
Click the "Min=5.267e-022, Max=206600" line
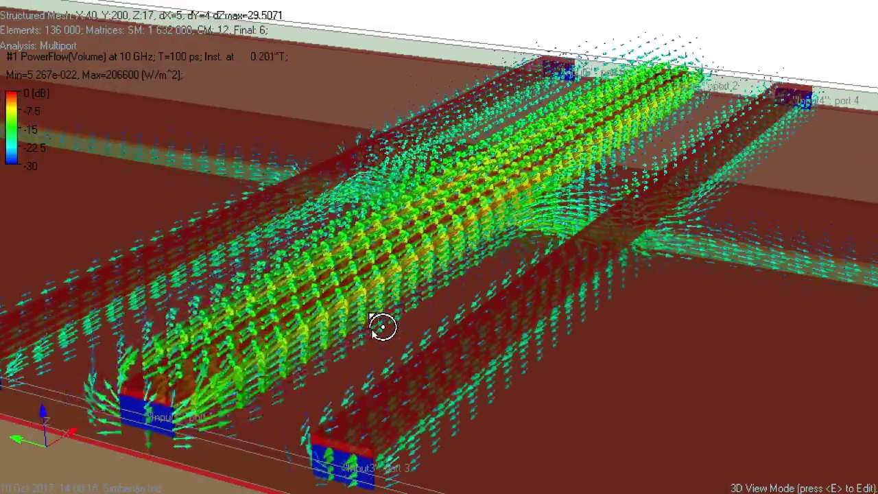tap(94, 75)
